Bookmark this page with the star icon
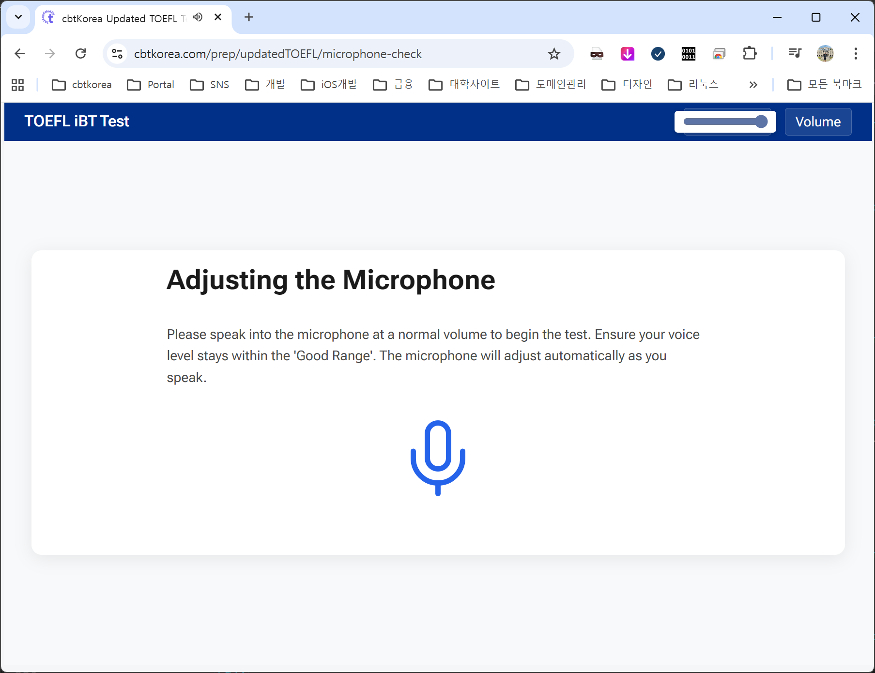The image size is (875, 673). coord(554,54)
